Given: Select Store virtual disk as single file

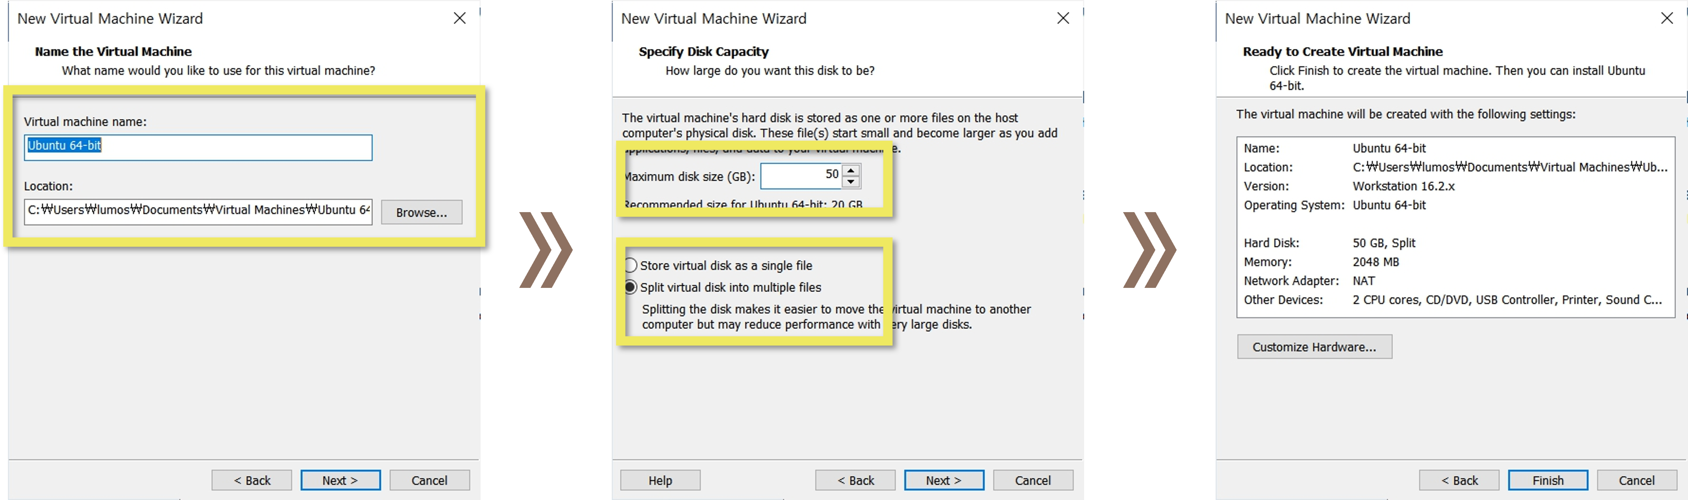Looking at the screenshot, I should (x=631, y=265).
